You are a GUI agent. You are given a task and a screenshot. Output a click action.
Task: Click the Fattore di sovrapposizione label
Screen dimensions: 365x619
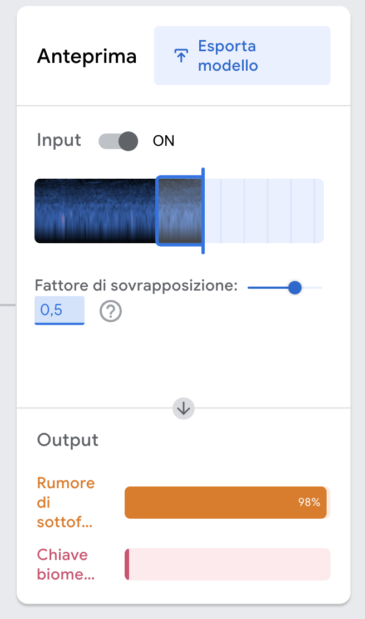click(136, 286)
